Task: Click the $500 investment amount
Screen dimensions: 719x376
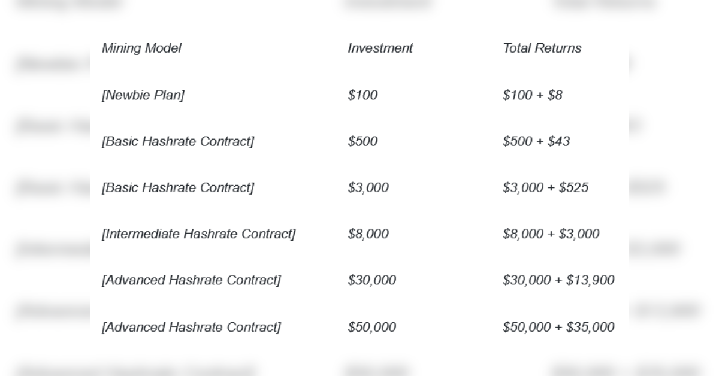Action: 362,141
